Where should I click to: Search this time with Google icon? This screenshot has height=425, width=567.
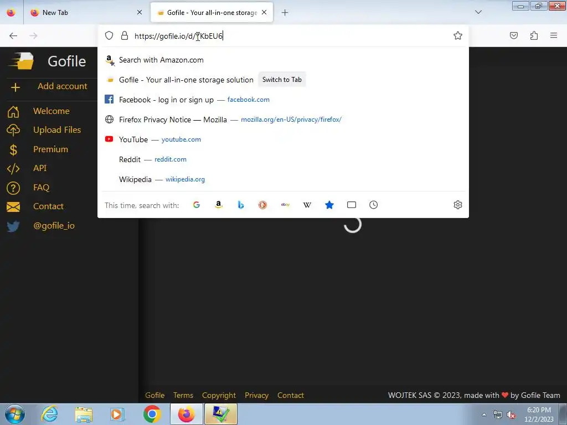(197, 205)
